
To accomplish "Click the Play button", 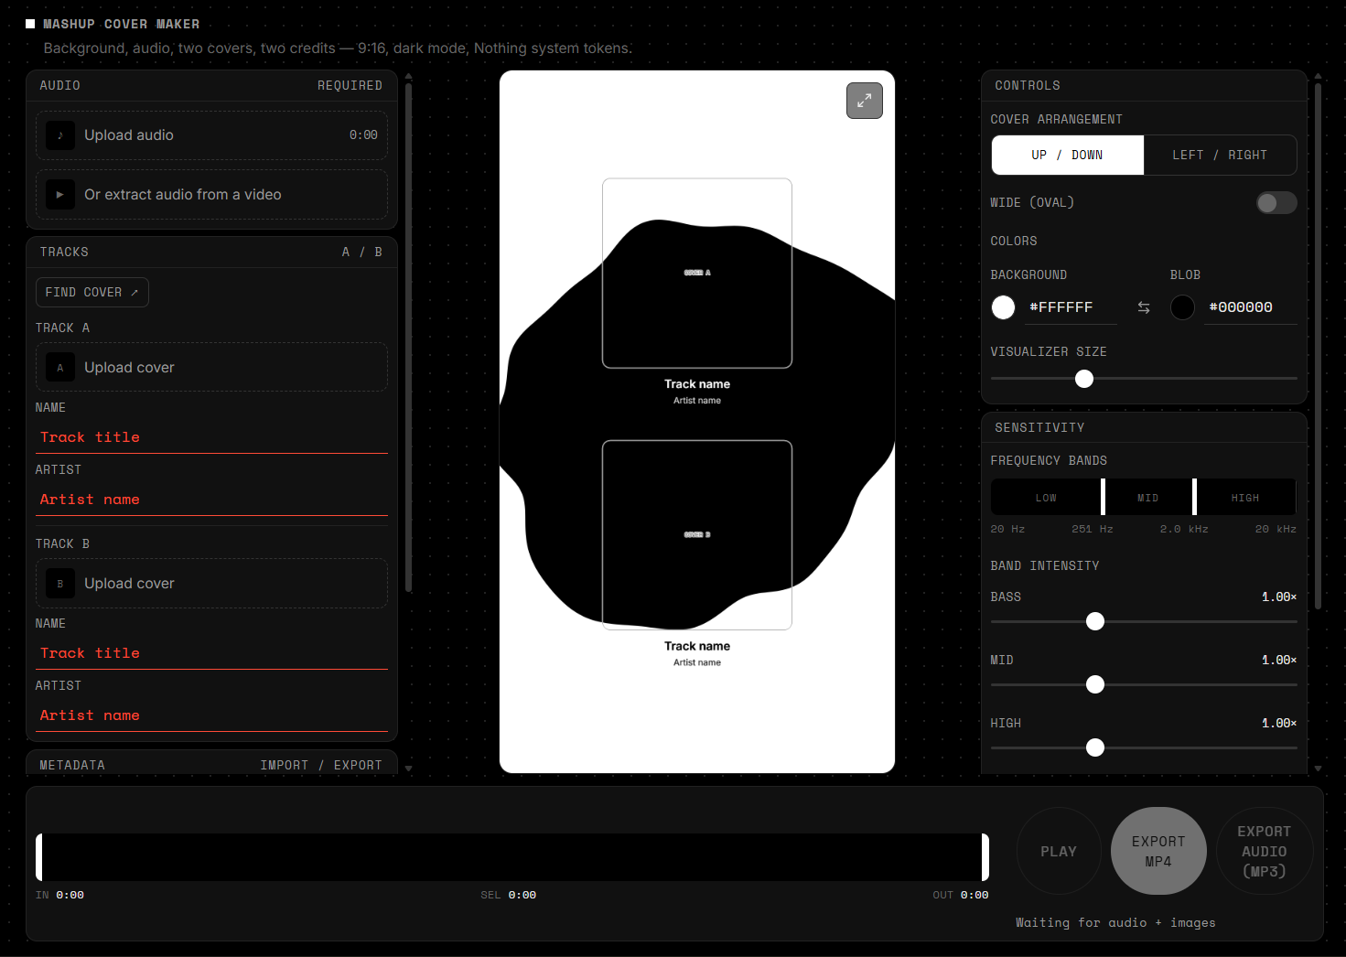I will [1059, 852].
